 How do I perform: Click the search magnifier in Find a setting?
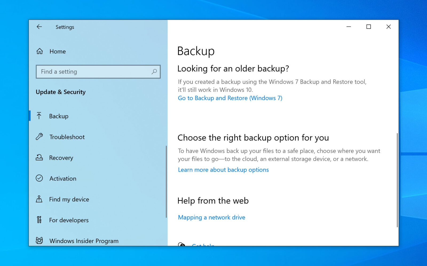tap(154, 71)
